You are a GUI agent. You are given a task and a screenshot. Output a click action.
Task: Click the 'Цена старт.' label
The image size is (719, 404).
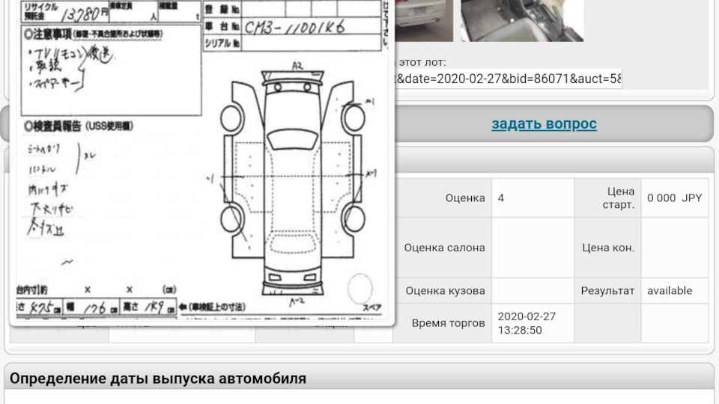pos(618,198)
